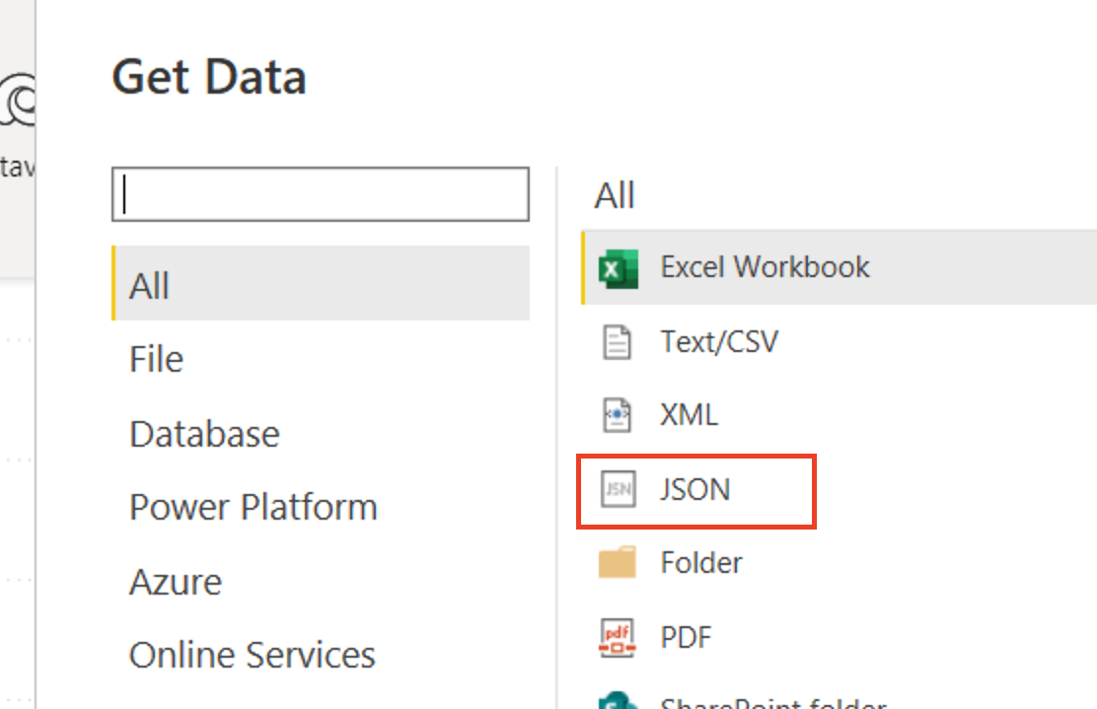Switch to the File category
The height and width of the screenshot is (709, 1097).
click(156, 359)
